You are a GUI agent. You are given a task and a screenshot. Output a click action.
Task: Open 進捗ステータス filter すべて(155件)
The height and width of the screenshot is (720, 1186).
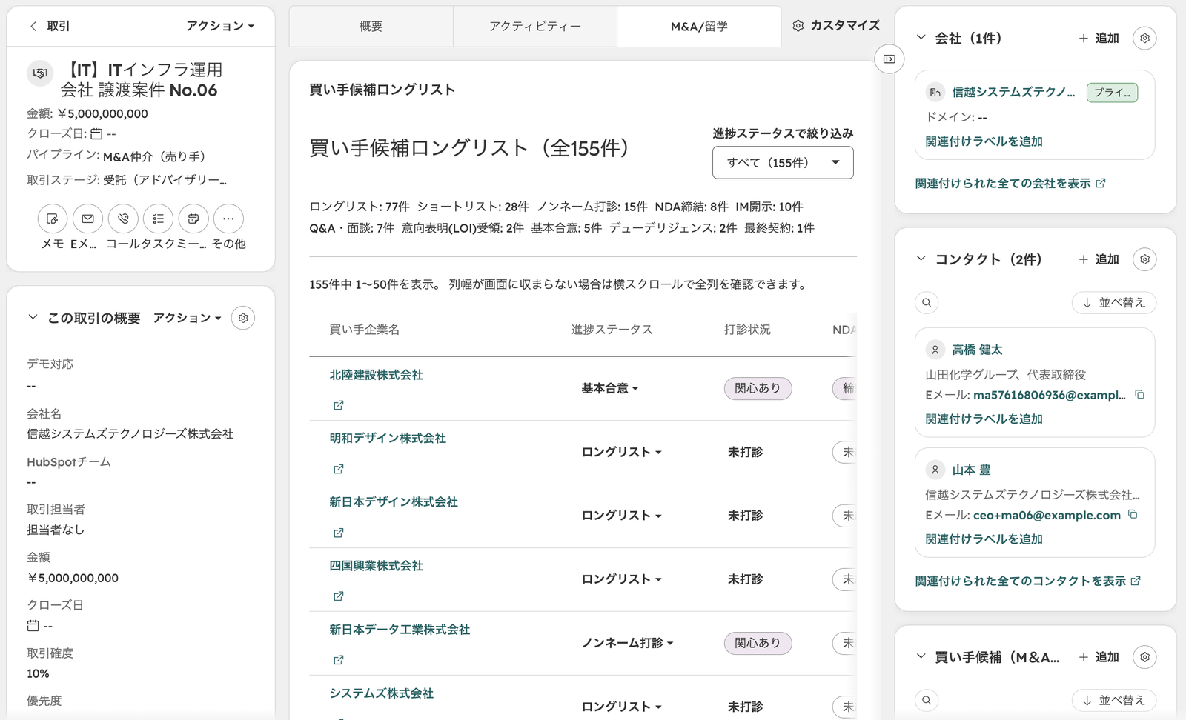coord(783,163)
